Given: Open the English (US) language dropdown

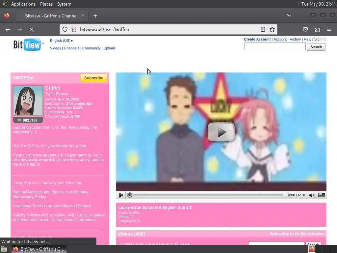Looking at the screenshot, I should (x=61, y=41).
